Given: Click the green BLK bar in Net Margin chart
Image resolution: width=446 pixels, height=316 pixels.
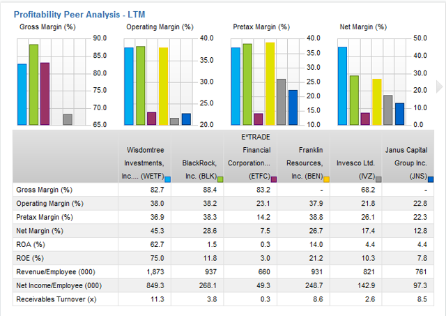Looking at the screenshot, I should 354,100.
